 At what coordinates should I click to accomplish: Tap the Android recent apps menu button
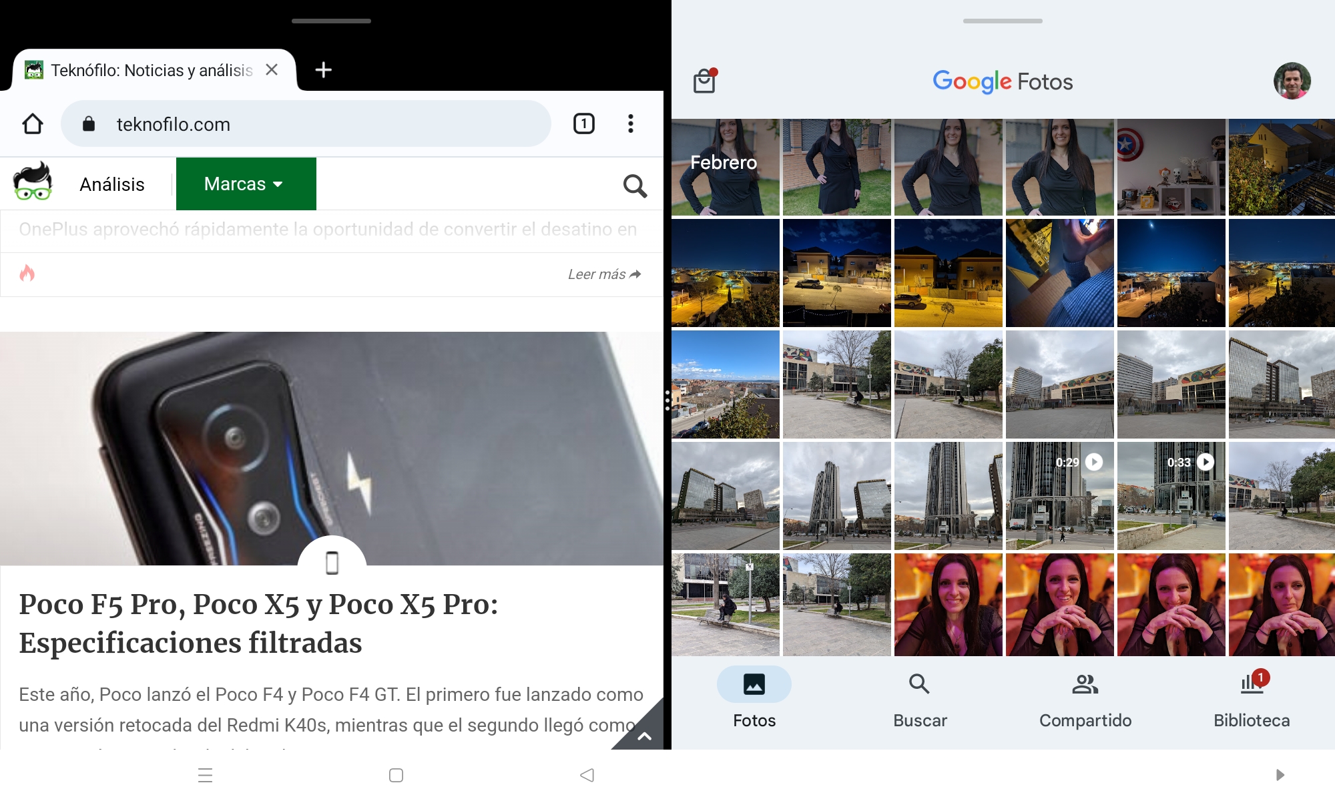[206, 775]
